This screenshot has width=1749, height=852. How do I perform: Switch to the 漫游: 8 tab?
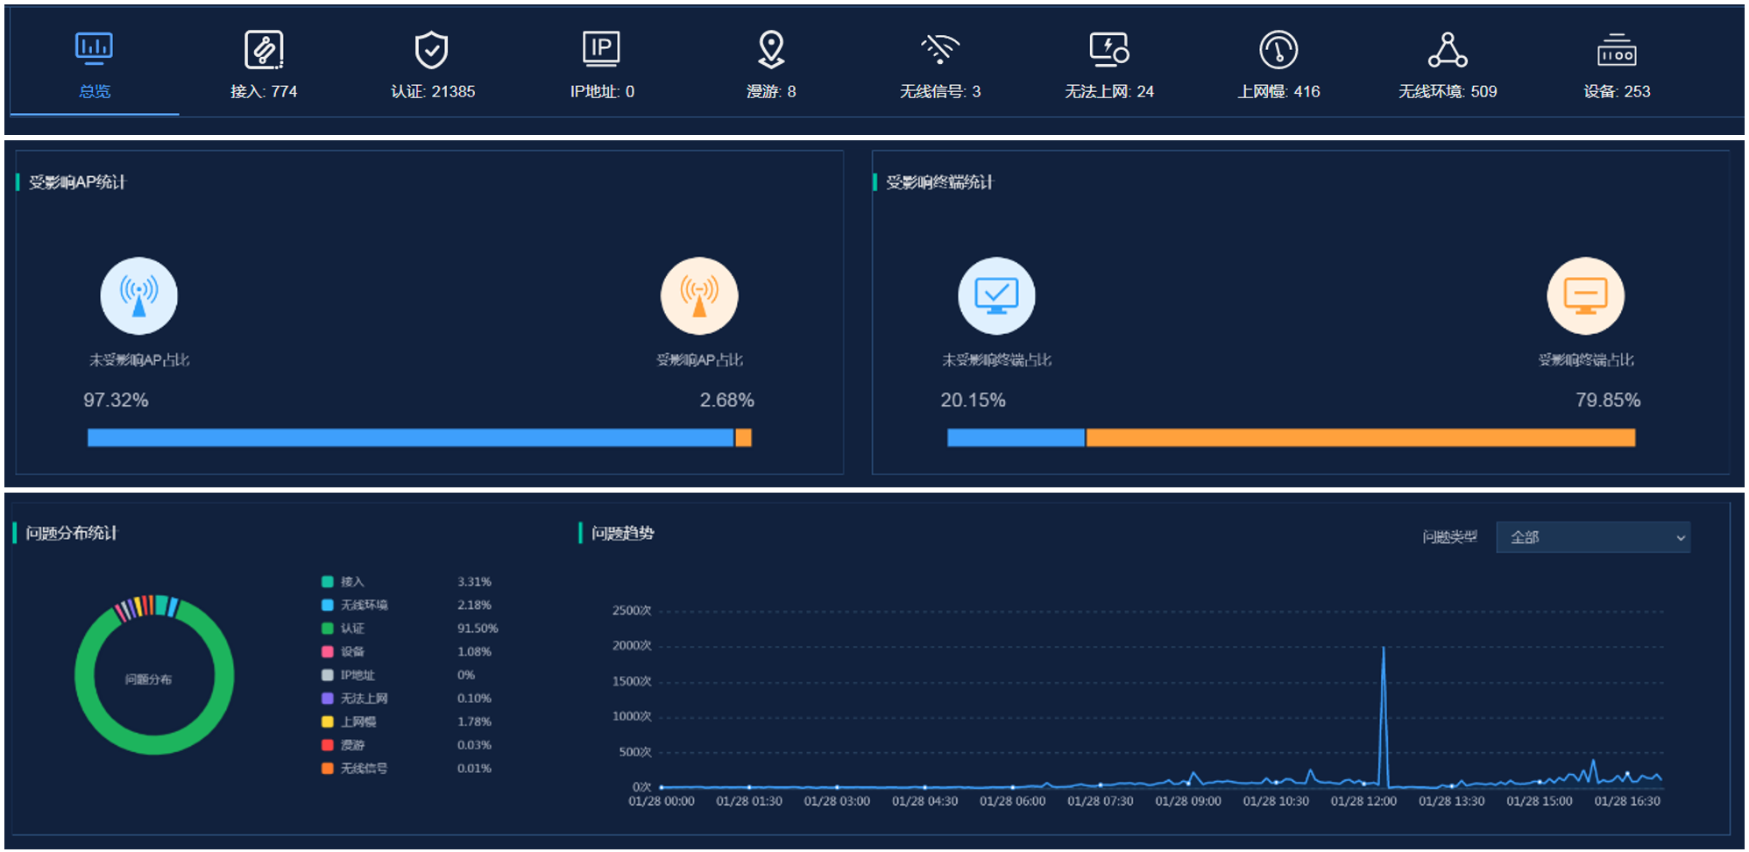pos(771,91)
